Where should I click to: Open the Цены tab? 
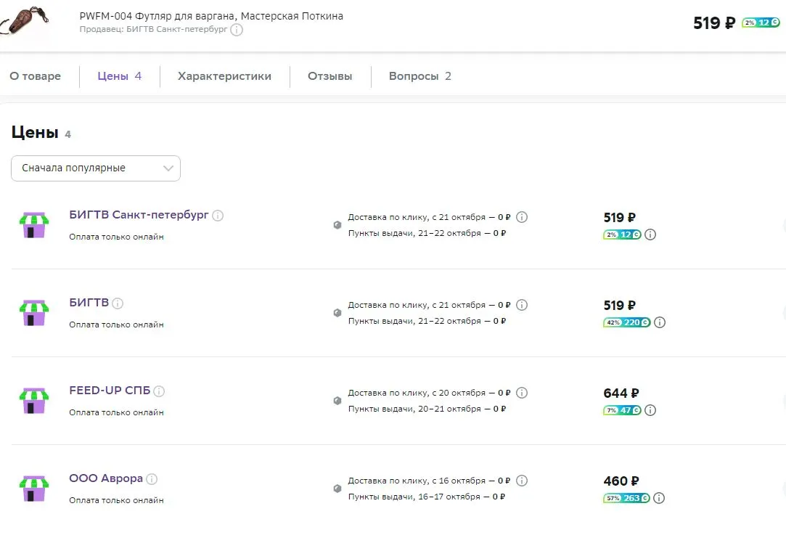pyautogui.click(x=119, y=76)
